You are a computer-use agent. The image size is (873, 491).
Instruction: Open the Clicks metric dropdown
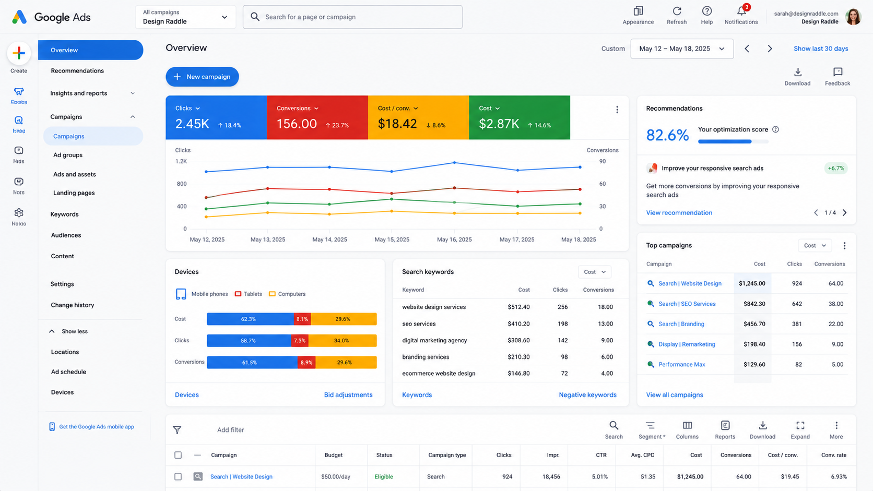187,108
